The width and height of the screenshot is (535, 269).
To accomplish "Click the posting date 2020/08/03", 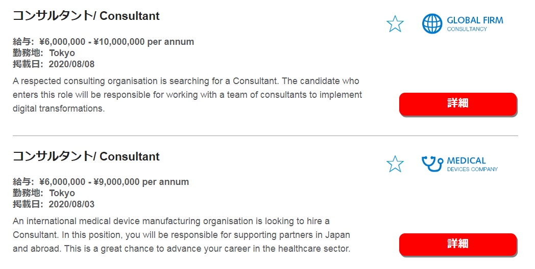I will (x=71, y=204).
